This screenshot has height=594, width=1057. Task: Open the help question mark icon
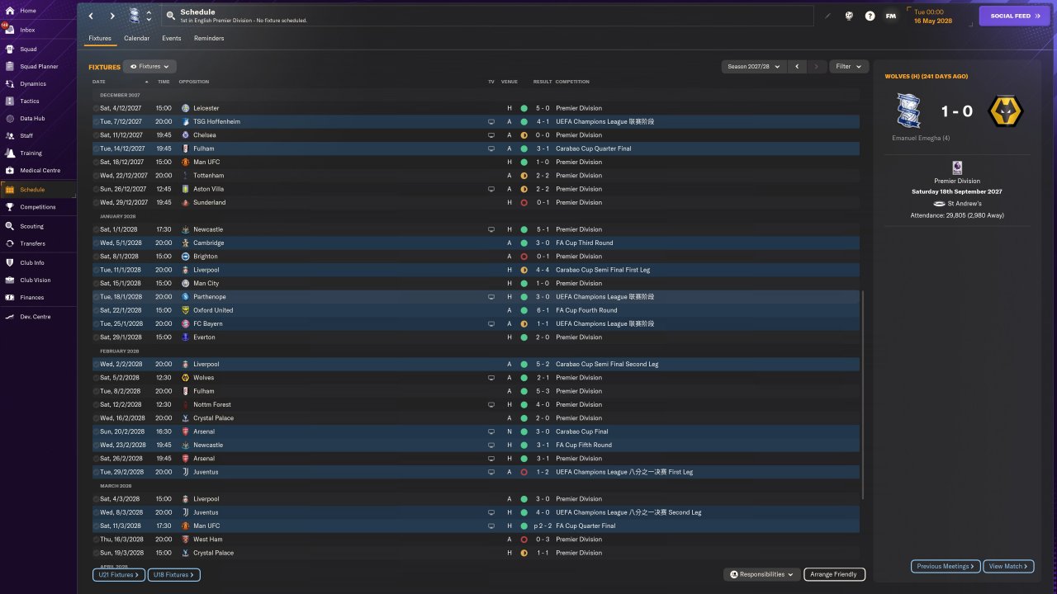tap(870, 16)
